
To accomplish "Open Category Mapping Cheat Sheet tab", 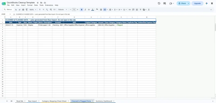I will point(54,101).
